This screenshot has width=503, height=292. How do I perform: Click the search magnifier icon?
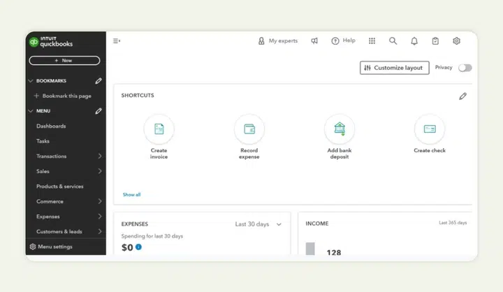coord(393,41)
